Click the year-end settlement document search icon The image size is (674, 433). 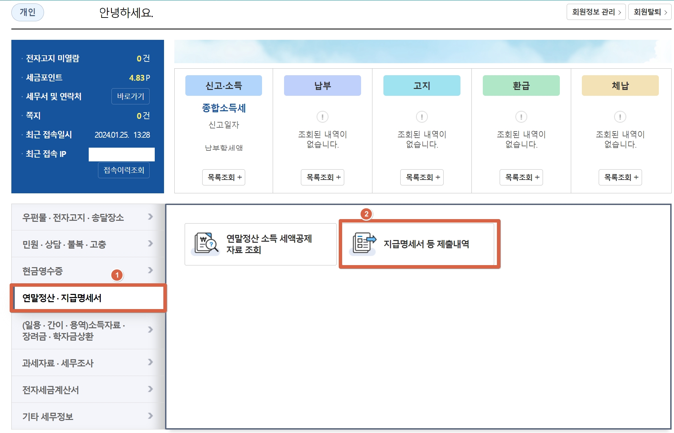[x=206, y=244]
